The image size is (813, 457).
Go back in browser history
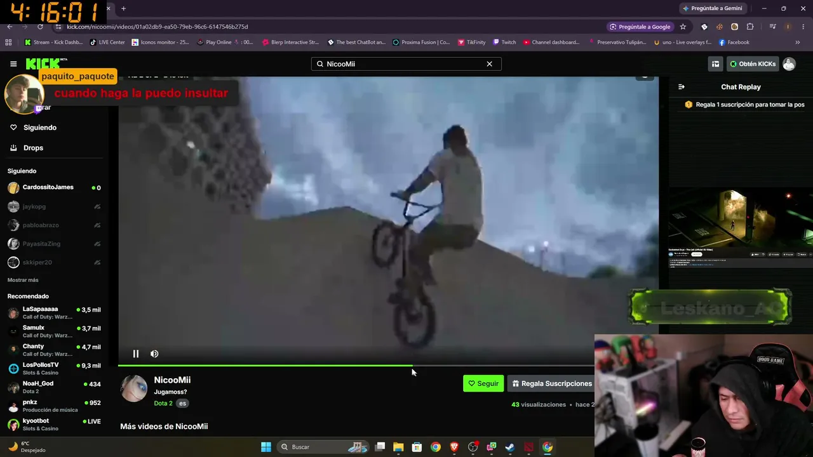pyautogui.click(x=10, y=27)
